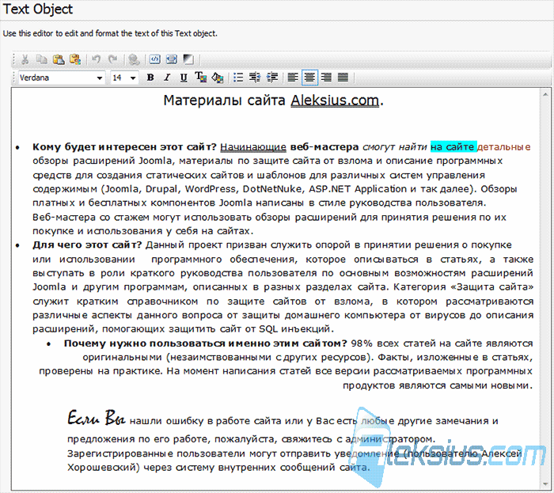Image resolution: width=554 pixels, height=493 pixels.
Task: Toggle Italic formatting
Action: point(167,78)
